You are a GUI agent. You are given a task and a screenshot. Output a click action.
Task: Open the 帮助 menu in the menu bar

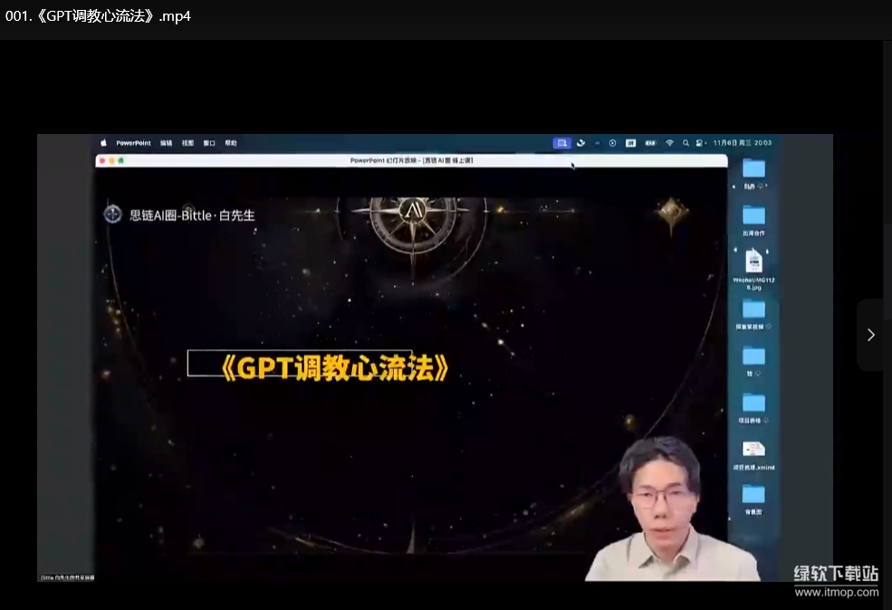click(231, 143)
